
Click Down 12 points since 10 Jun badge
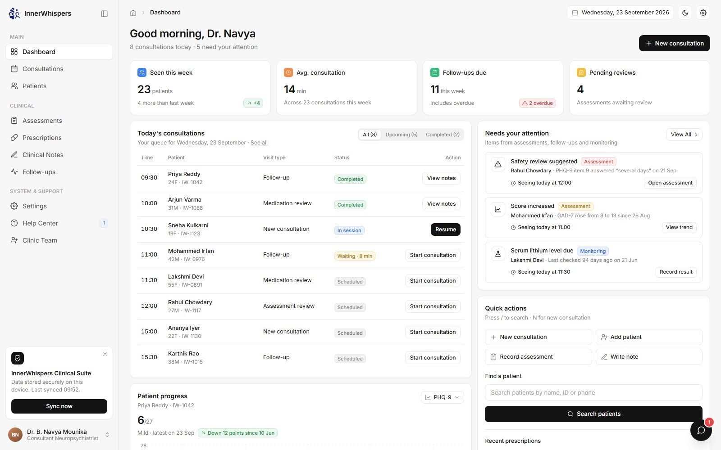237,433
